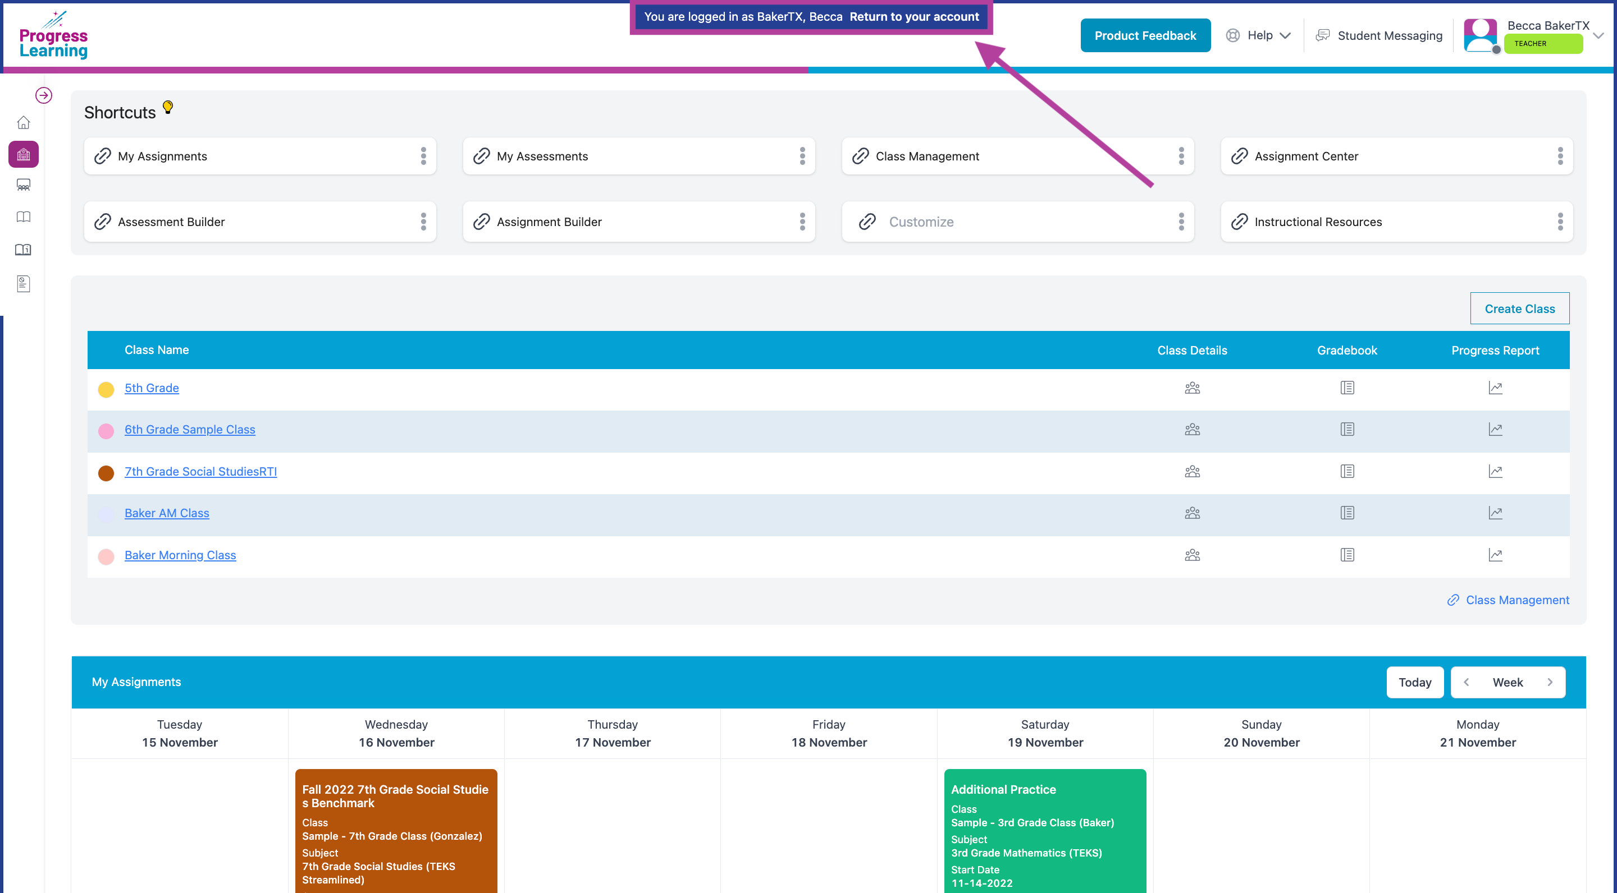Expand the left sidebar with the arrow icon
This screenshot has width=1617, height=893.
tap(43, 95)
